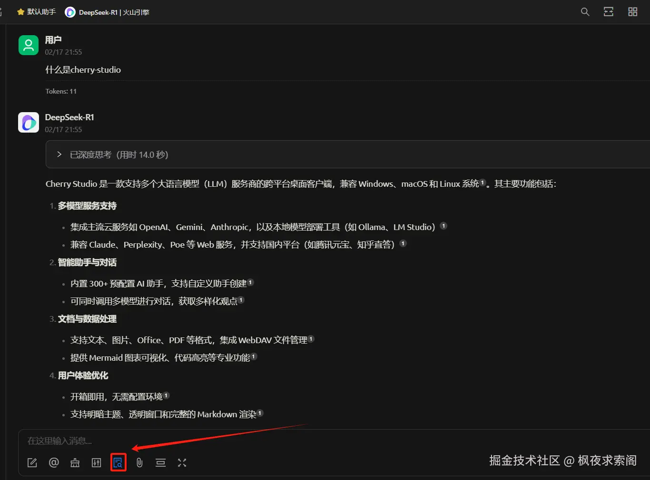Open the citation badge after 获取多样化观点
The height and width of the screenshot is (480, 650).
tap(241, 300)
